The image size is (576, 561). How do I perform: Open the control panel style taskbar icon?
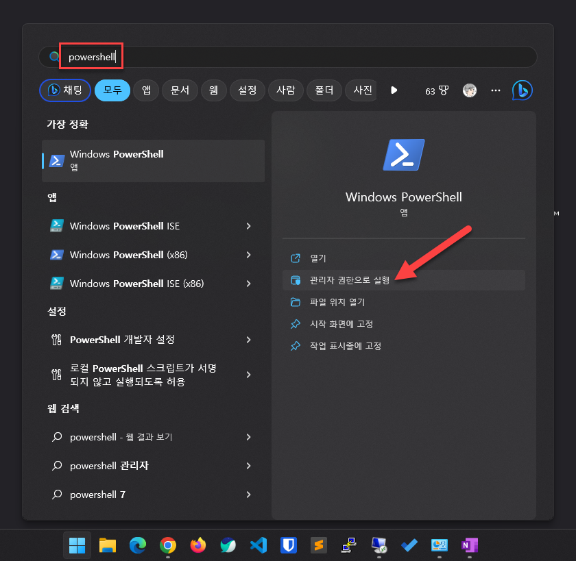pyautogui.click(x=440, y=545)
